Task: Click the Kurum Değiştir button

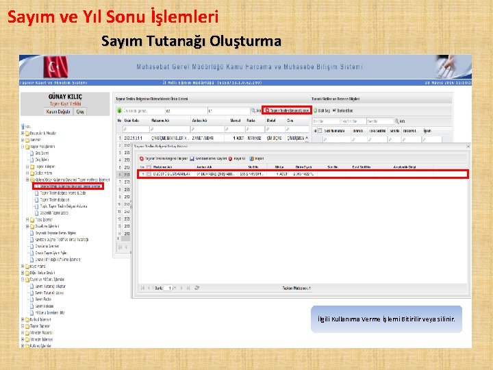Action: click(x=58, y=112)
